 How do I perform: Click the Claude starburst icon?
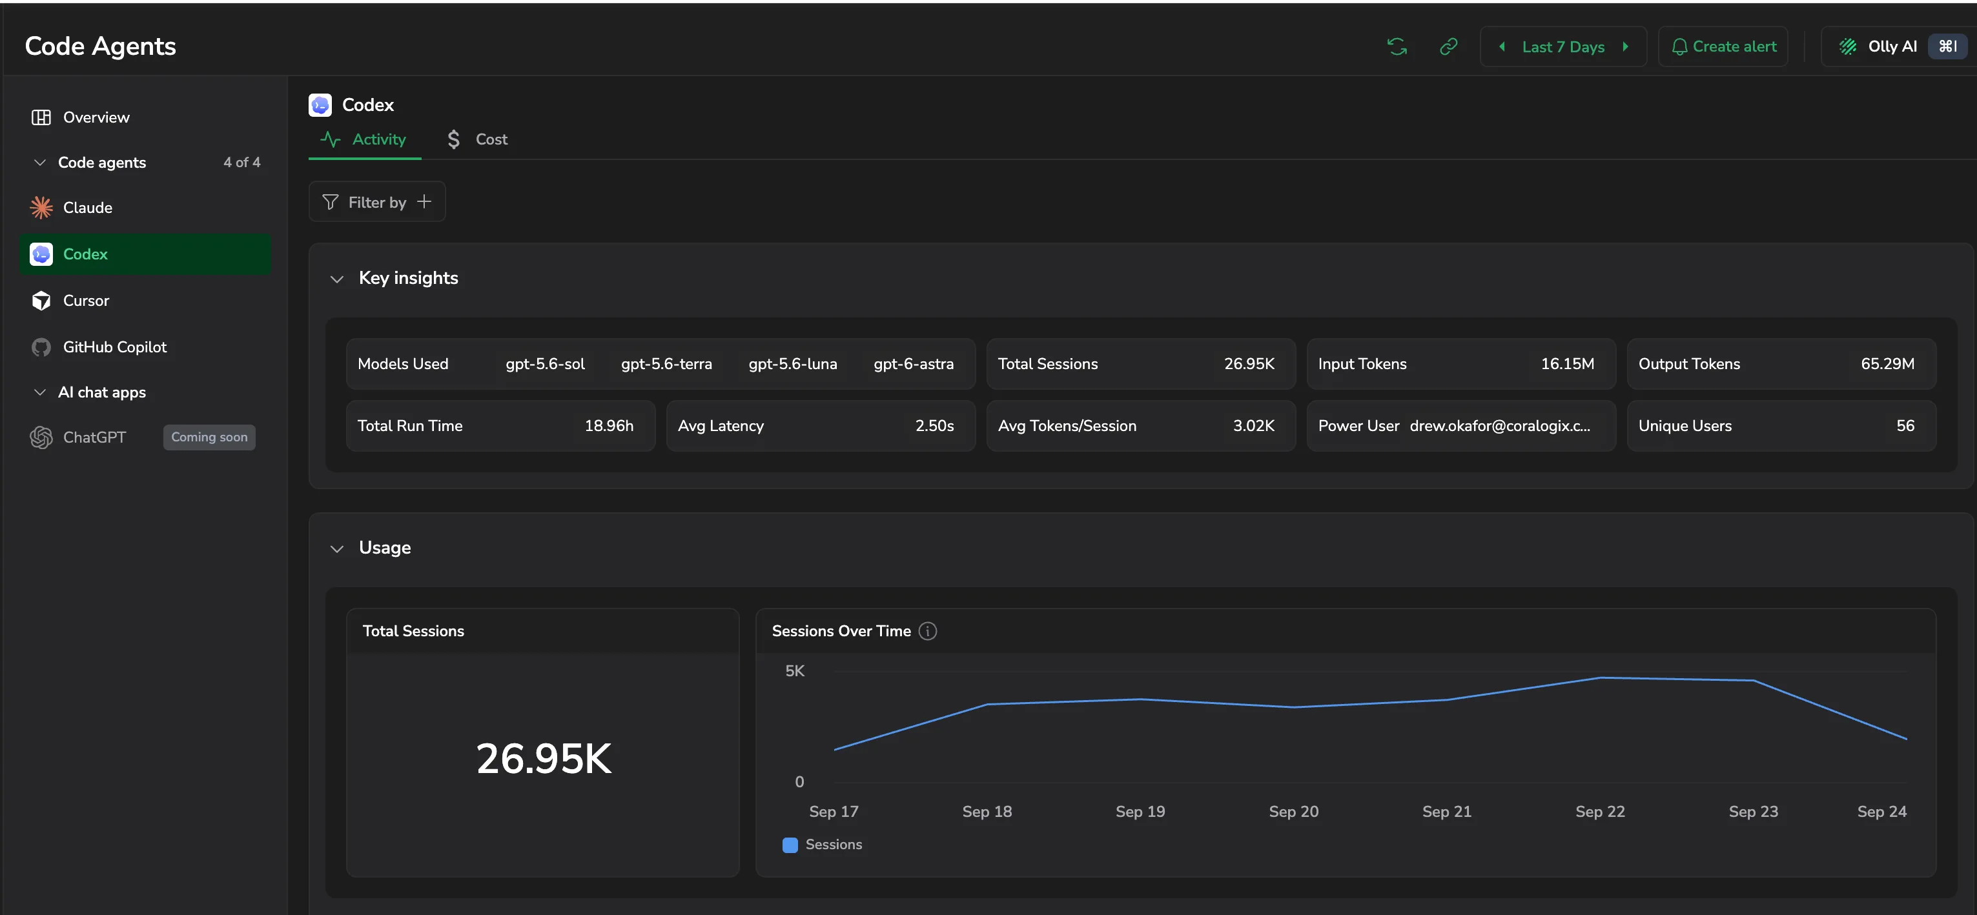41,208
